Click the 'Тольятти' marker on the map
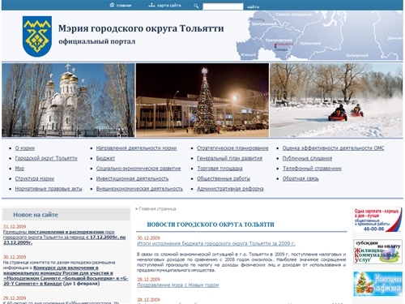 (x=283, y=44)
